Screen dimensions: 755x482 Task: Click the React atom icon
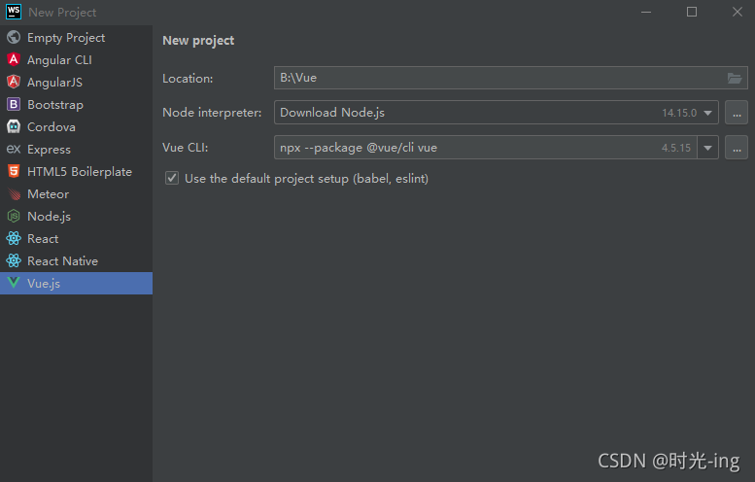[14, 238]
